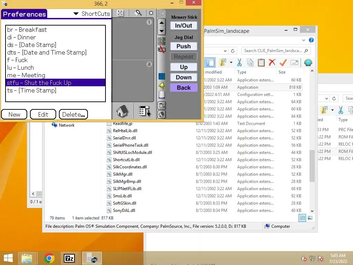Screen dimensions: 353x265
Task: Select the 'ts - [Time Stamp]' shortcut
Action: (56, 90)
